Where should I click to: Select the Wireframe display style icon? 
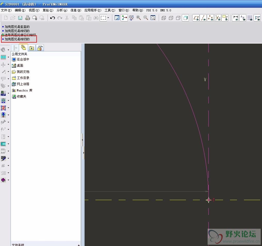coord(164,18)
